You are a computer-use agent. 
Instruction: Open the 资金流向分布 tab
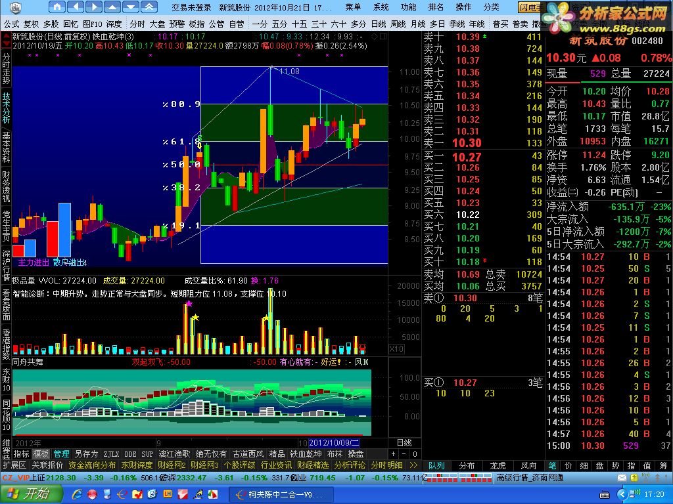coord(92,465)
